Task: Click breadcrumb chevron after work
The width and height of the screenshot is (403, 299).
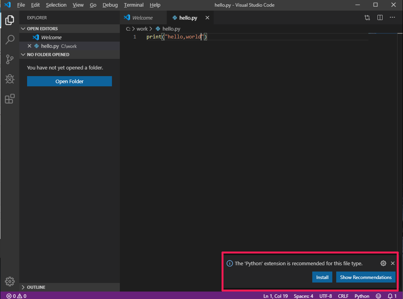Action: click(151, 29)
